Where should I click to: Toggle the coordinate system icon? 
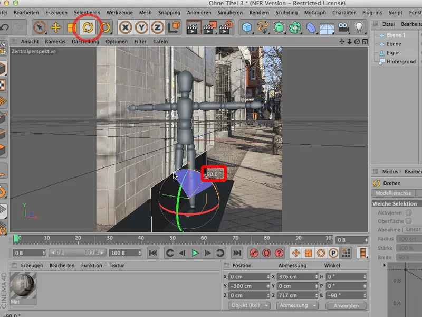point(174,27)
